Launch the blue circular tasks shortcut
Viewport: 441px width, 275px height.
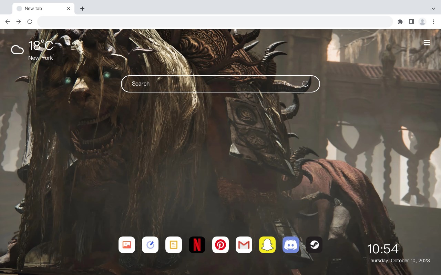[x=150, y=245]
